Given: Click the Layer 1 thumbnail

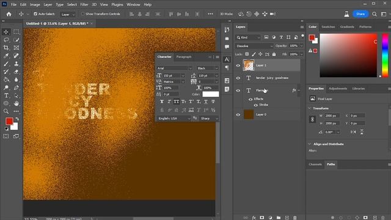Looking at the screenshot, I should pyautogui.click(x=249, y=65).
